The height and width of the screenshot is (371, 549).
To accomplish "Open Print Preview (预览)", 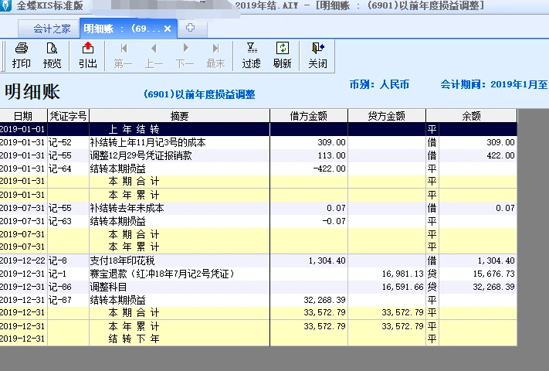I will click(52, 56).
